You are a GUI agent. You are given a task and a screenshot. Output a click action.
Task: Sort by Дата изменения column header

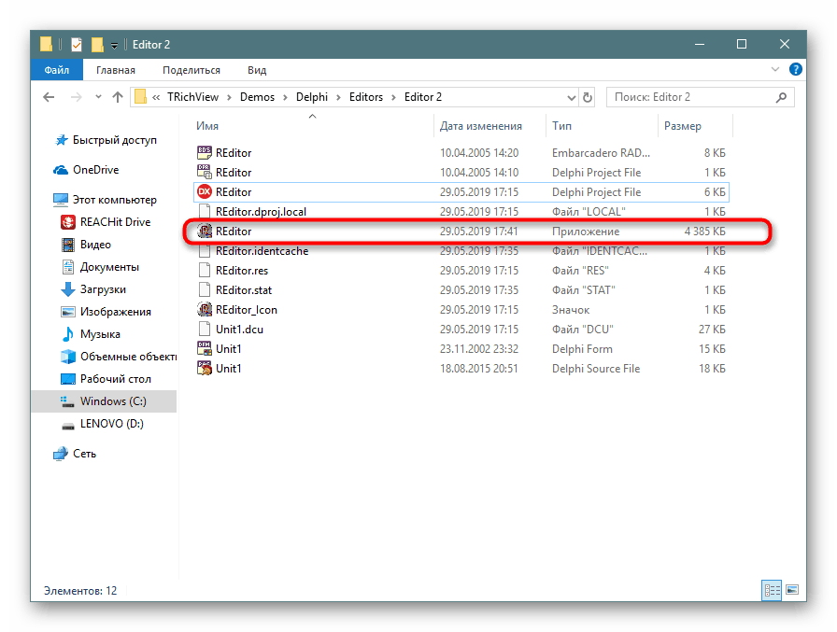481,126
